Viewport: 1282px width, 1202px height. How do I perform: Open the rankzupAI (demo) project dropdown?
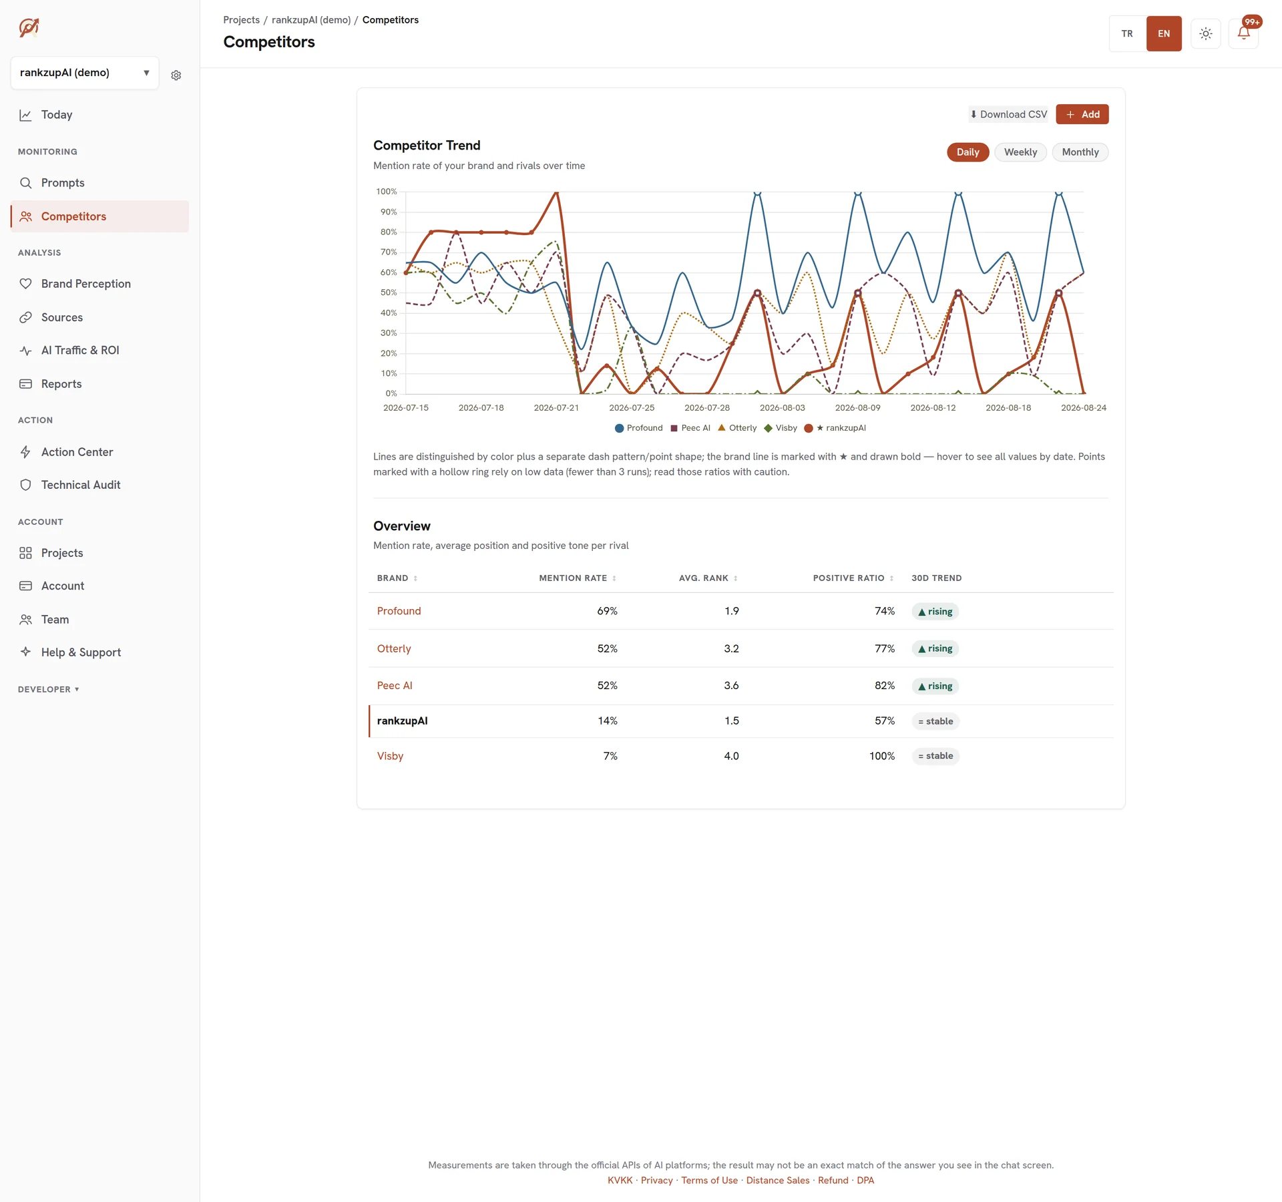click(x=85, y=73)
